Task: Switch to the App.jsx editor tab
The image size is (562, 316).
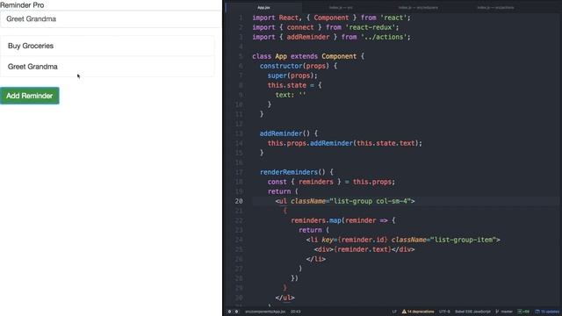Action: pos(263,7)
